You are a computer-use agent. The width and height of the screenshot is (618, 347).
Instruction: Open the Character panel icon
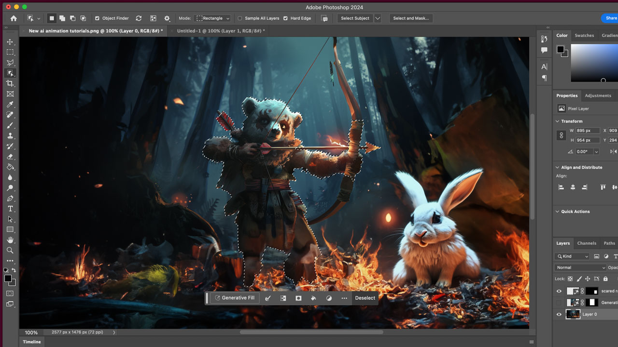[x=544, y=67]
